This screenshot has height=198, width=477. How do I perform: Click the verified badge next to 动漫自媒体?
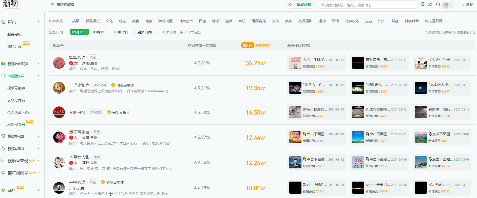(113, 85)
